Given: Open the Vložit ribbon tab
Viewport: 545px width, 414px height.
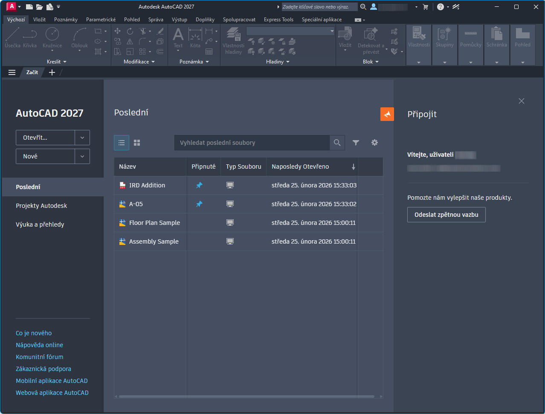Looking at the screenshot, I should 39,20.
